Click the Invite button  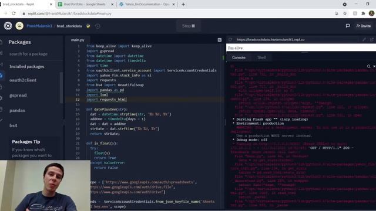pos(364,26)
